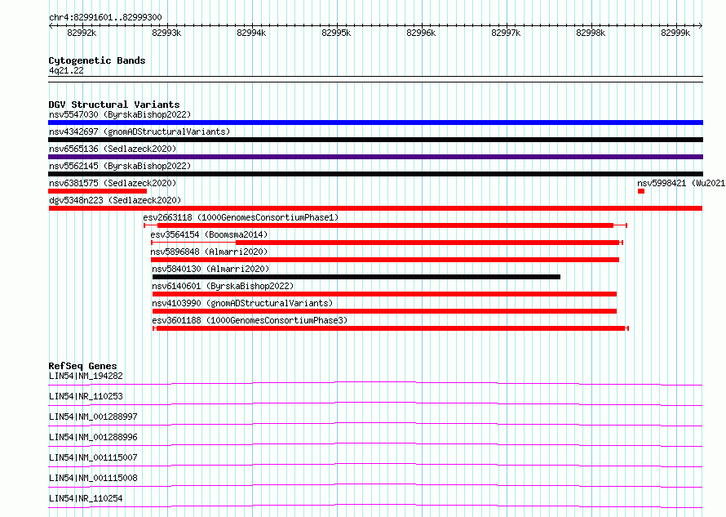Select nsv5562145 (ByrskaBishop2022) label
Screen dimensions: 726x517
coord(120,166)
